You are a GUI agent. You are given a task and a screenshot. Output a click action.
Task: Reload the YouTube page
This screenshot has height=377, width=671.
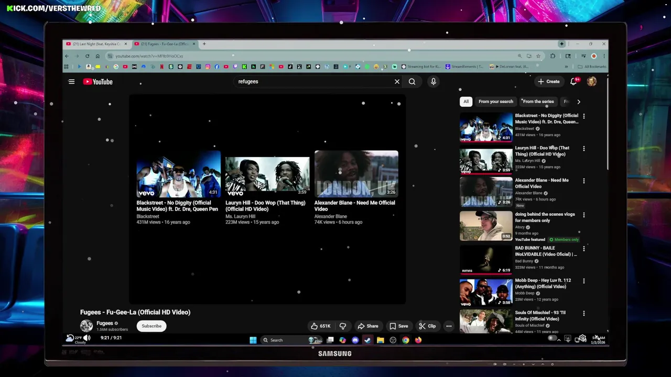[87, 56]
